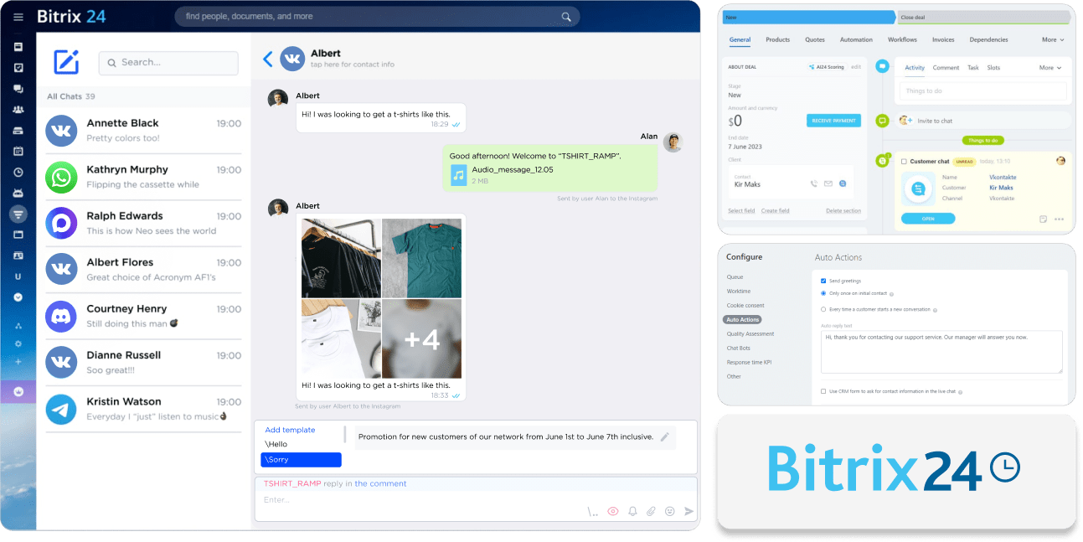This screenshot has height=542, width=1083.
Task: Open the search magnifier in top bar
Action: point(565,16)
